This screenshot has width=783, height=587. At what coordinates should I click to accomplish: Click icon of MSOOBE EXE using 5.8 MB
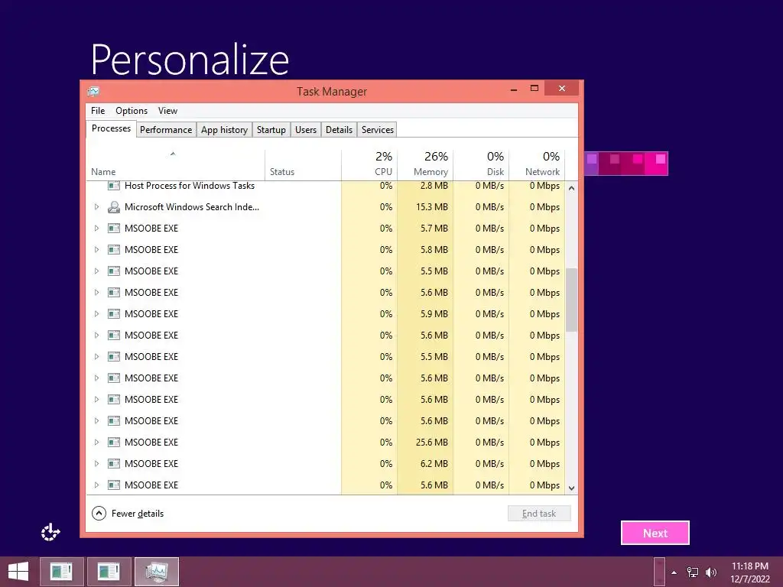tap(114, 250)
